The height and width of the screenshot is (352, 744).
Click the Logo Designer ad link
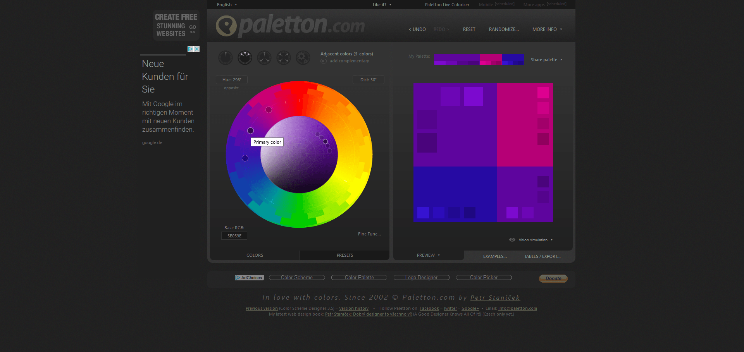click(422, 278)
